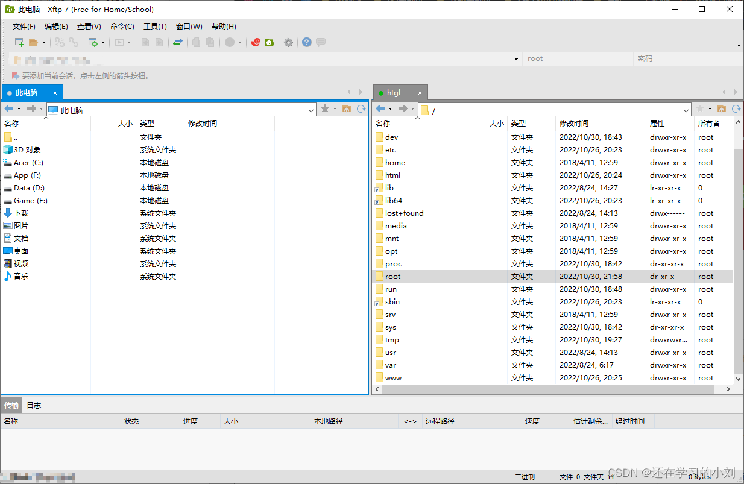The image size is (744, 484).
Task: Click the session Properties icon with green gear
Action: click(x=93, y=42)
